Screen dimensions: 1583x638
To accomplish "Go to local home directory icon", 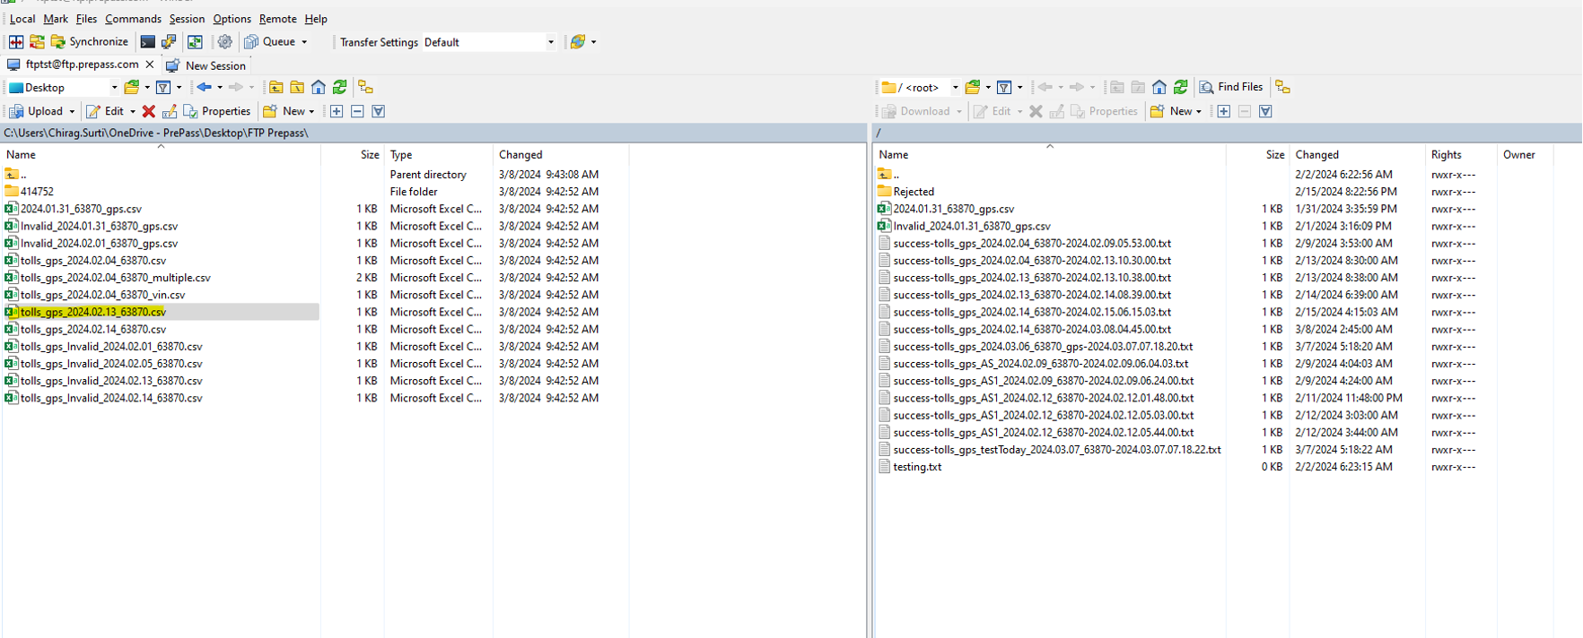I will coord(319,87).
